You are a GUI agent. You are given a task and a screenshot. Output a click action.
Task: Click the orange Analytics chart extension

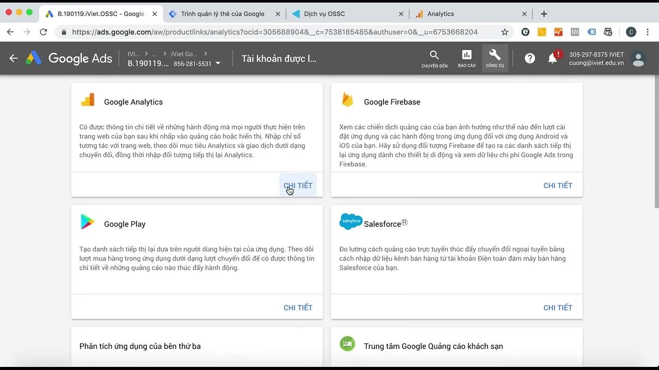558,32
